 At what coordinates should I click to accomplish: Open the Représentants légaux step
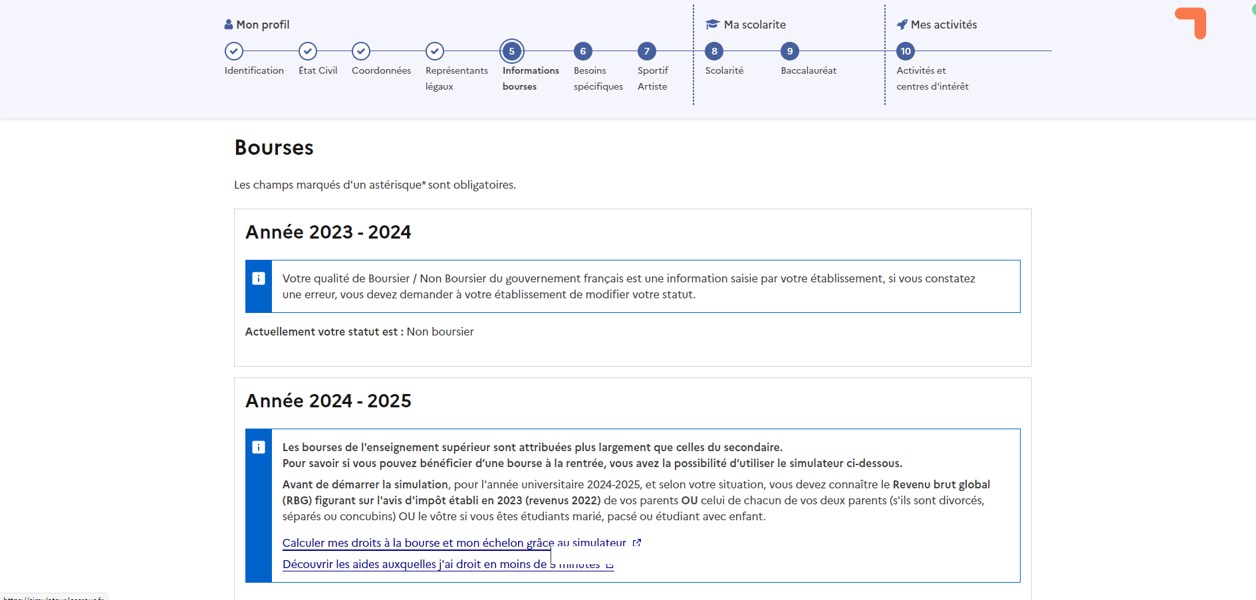click(435, 51)
